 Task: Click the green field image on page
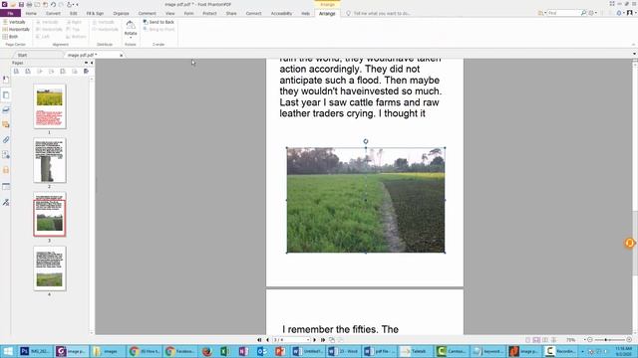(366, 200)
